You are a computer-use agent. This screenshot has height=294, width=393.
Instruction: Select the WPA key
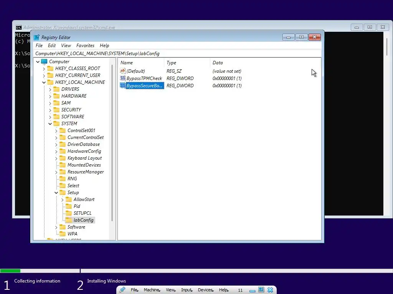tap(72, 234)
